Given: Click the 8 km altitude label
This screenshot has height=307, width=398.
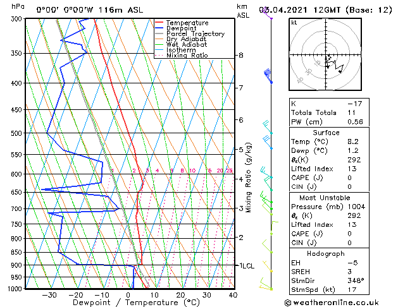Looking at the screenshot, I should pyautogui.click(x=240, y=55).
